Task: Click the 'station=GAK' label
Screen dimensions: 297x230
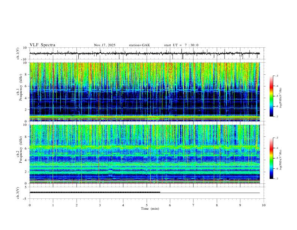Action: 139,45
